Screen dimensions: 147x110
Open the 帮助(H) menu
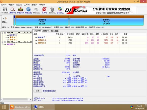pyautogui.click(x=42, y=5)
